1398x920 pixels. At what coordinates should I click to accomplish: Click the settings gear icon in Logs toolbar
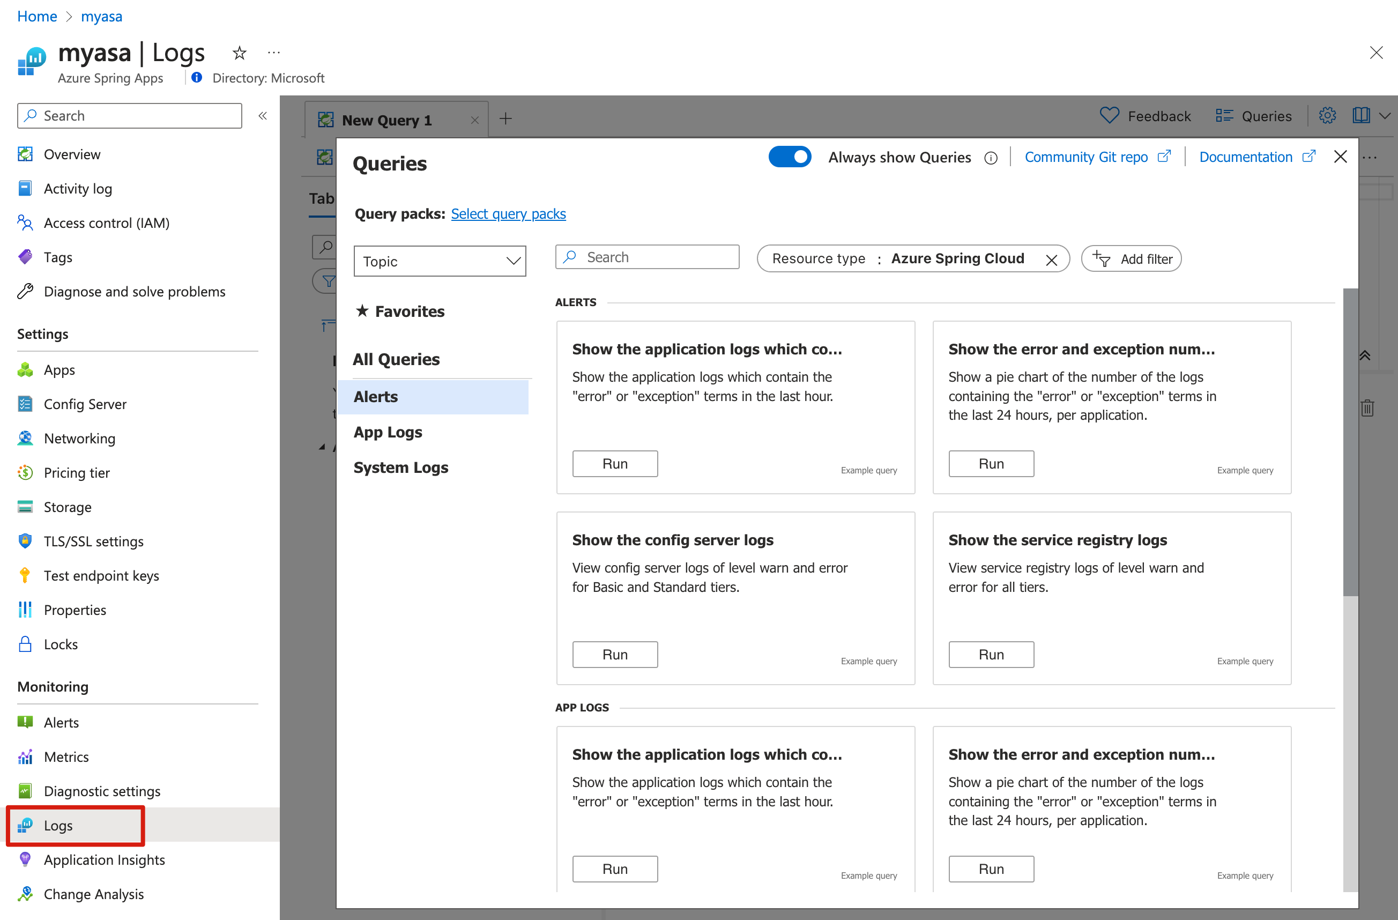click(x=1328, y=116)
